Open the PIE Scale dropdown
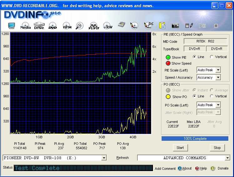This screenshot has width=234, height=177. 218,70
